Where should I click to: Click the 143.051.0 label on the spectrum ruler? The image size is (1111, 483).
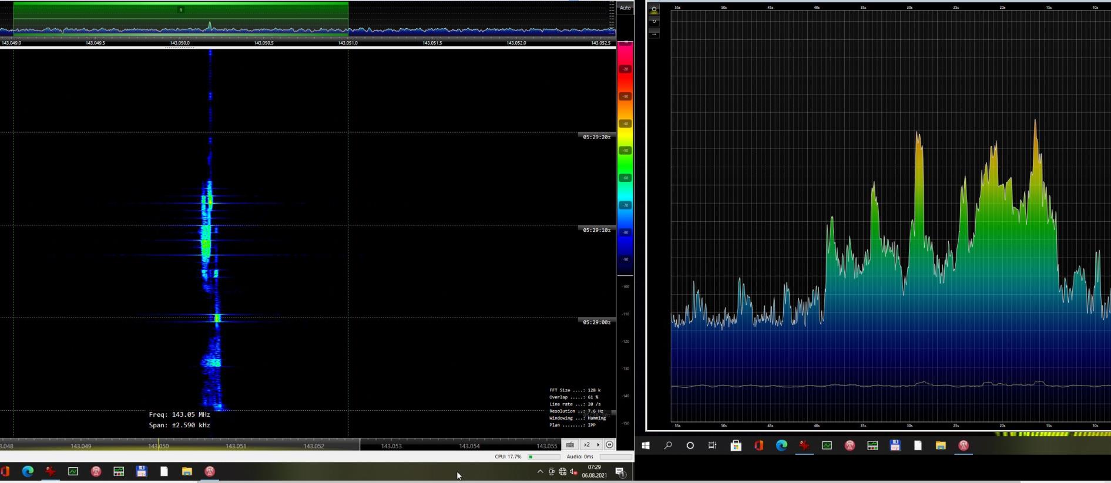tap(348, 43)
